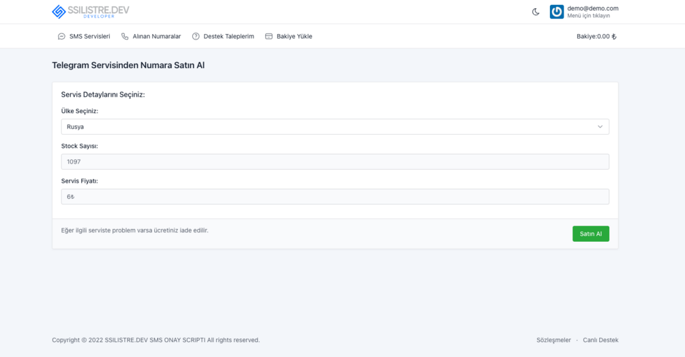Open the user avatar power icon
Image resolution: width=685 pixels, height=357 pixels.
(x=557, y=12)
